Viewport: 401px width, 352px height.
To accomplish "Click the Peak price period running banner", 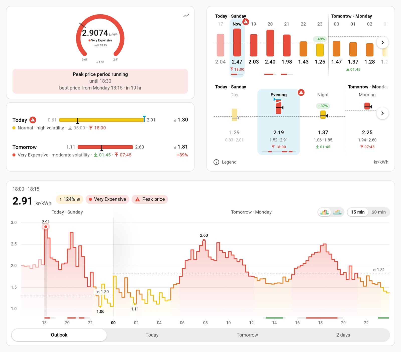I will tap(100, 81).
